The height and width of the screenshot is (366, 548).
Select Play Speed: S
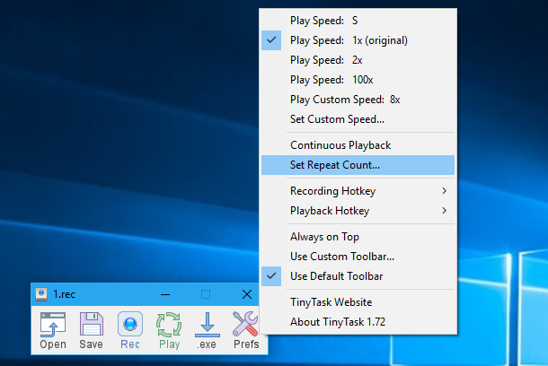tap(358, 21)
